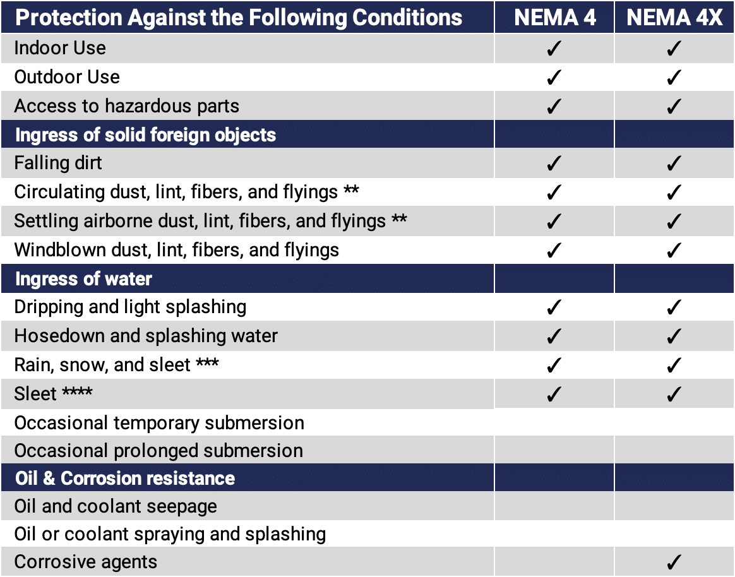Click NEMA 4X checkmark for Dripping and light splashing
Screen dimensions: 735x577
tap(674, 307)
